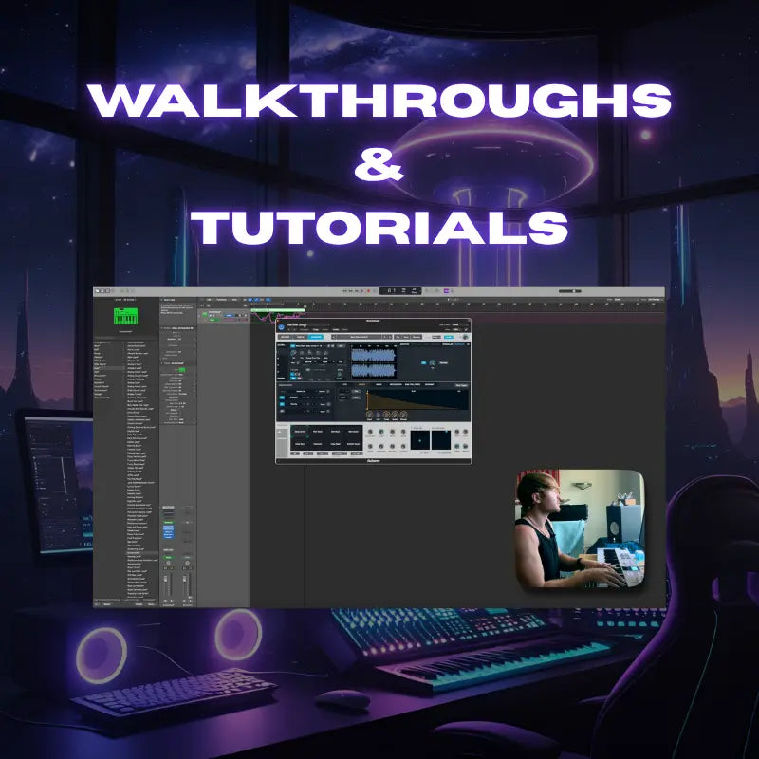Bypass Alchemy using its power button
759x759 pixels.
pos(282,326)
